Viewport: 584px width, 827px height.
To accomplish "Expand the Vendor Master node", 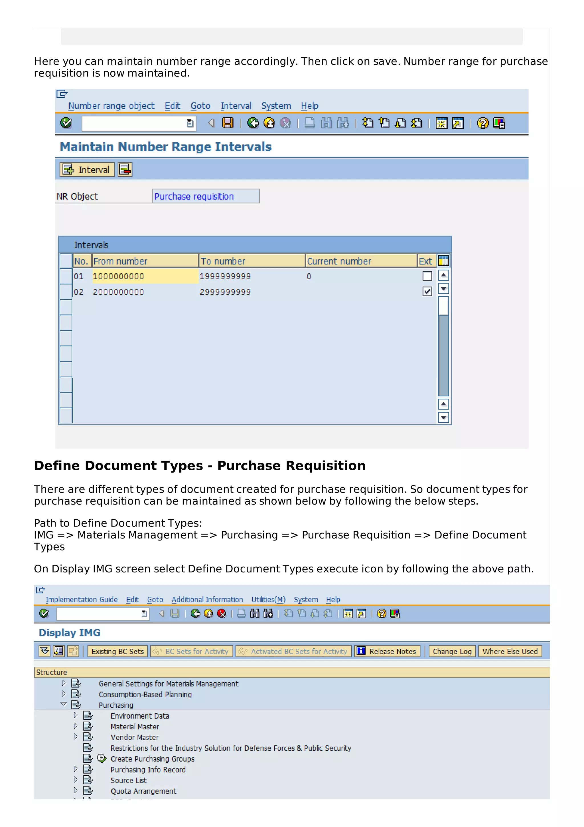I will [76, 737].
